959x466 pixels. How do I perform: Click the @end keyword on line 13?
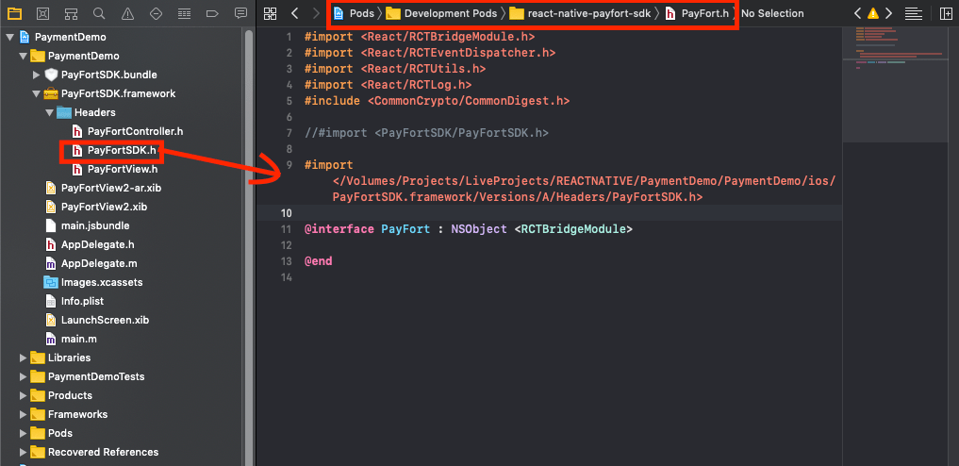(318, 261)
